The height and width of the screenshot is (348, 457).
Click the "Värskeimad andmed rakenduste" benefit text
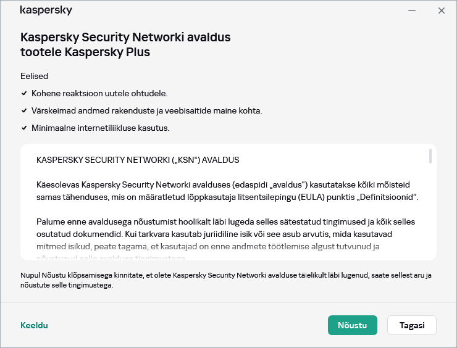[147, 110]
